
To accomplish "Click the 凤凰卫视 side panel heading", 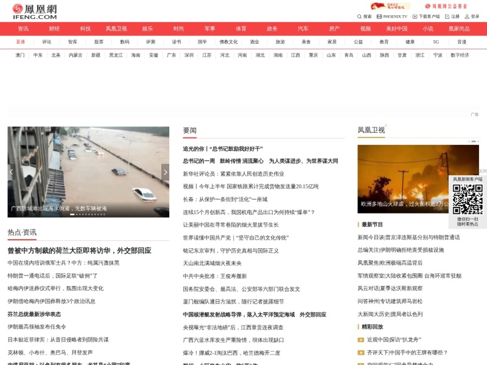I will [x=371, y=130].
